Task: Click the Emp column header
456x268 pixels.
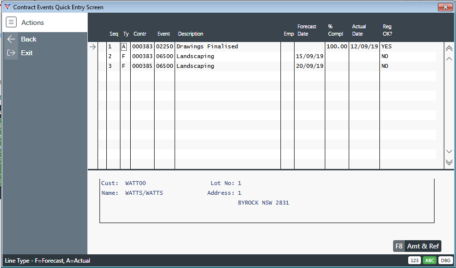Action: click(x=289, y=34)
